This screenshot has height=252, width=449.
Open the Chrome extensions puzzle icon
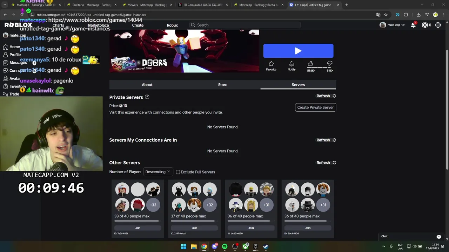coord(406,15)
